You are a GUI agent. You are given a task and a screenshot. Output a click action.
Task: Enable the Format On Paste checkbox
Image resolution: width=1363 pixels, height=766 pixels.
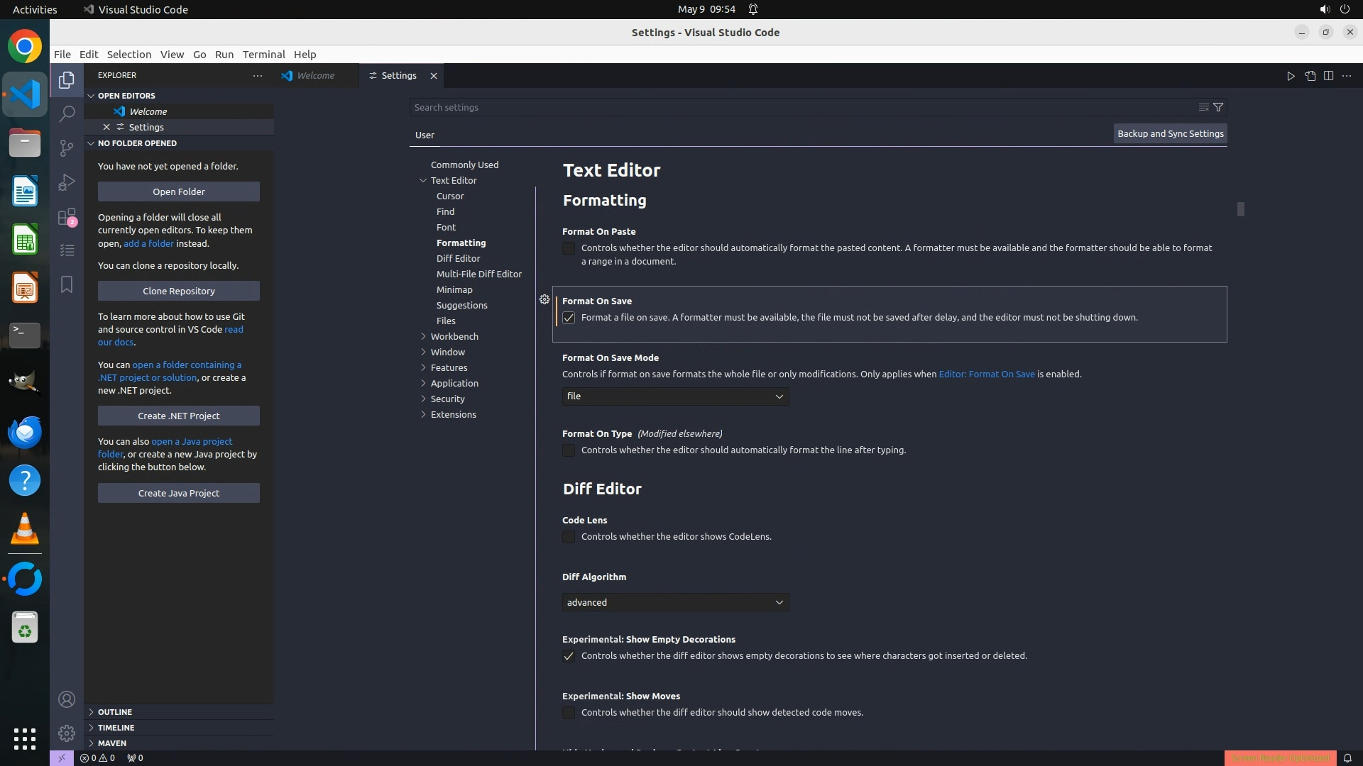569,248
